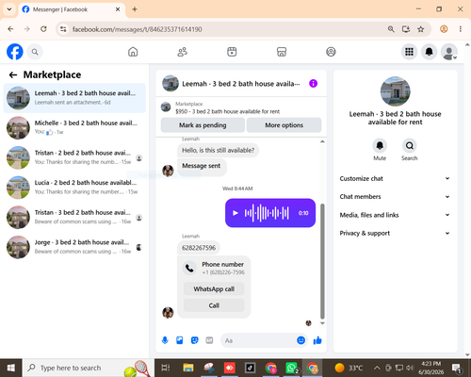Expand Media, files and links section
The height and width of the screenshot is (377, 471).
coord(395,215)
